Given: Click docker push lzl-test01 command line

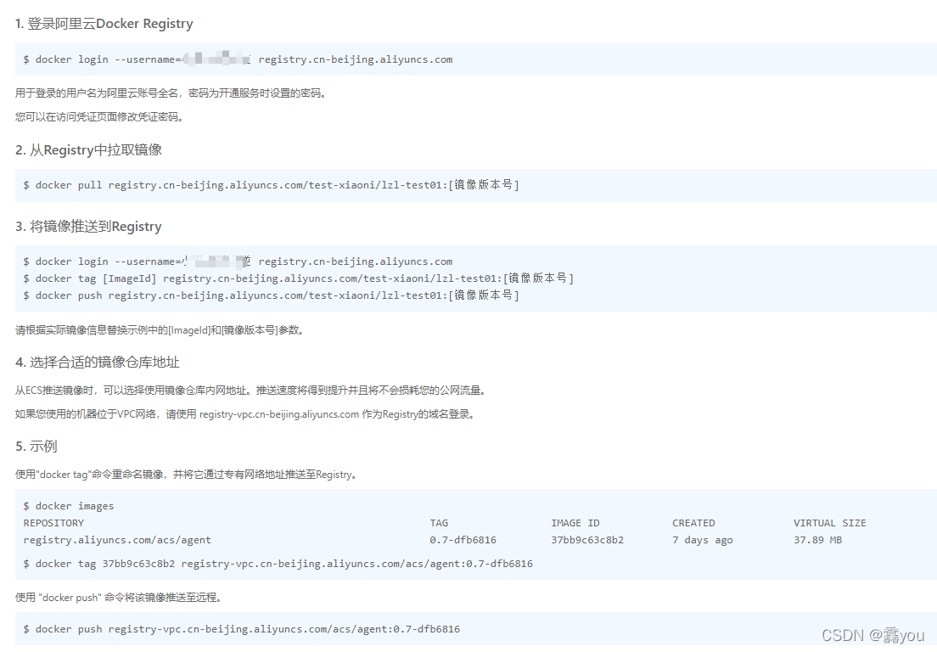Looking at the screenshot, I should coord(272,295).
